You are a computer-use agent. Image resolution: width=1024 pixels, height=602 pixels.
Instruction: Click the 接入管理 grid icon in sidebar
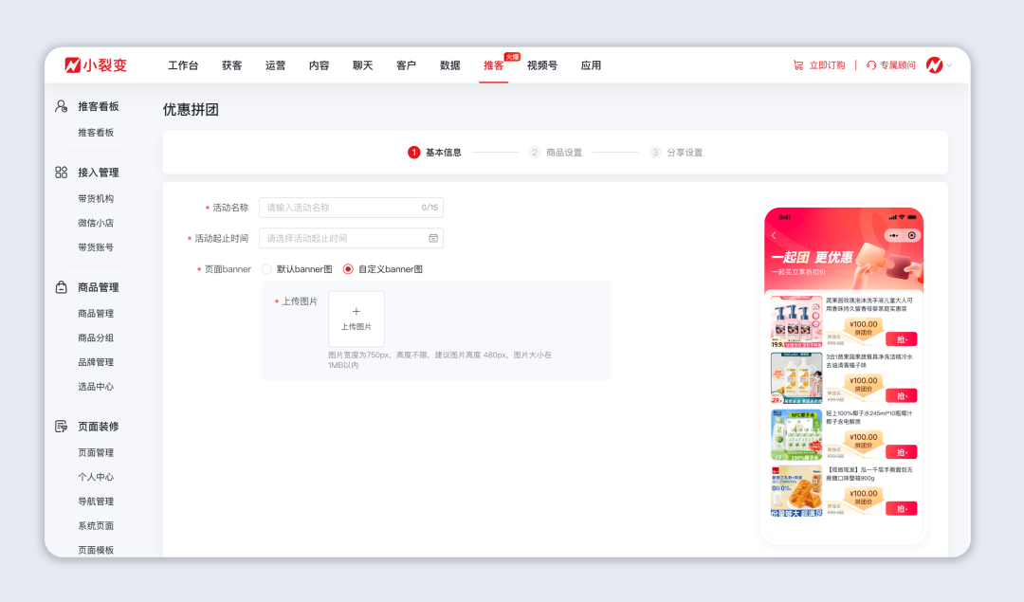pos(60,172)
